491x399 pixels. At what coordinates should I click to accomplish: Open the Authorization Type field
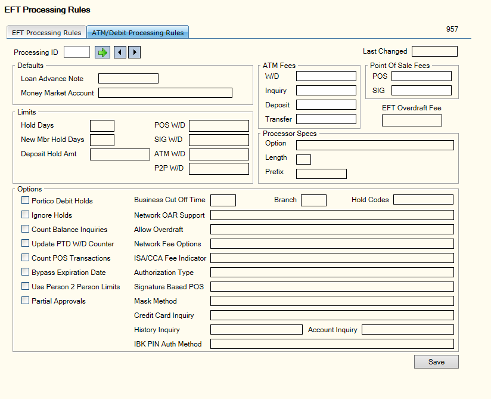pos(332,273)
